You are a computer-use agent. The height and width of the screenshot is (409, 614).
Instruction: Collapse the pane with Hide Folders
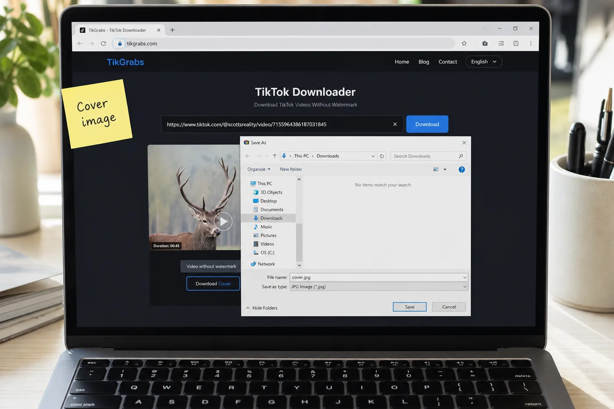[262, 308]
